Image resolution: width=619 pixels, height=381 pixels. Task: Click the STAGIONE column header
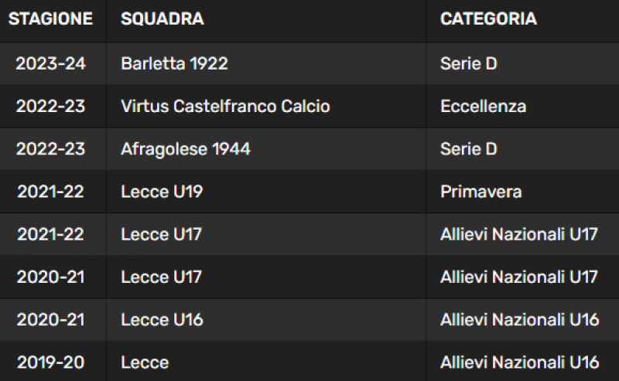[50, 19]
